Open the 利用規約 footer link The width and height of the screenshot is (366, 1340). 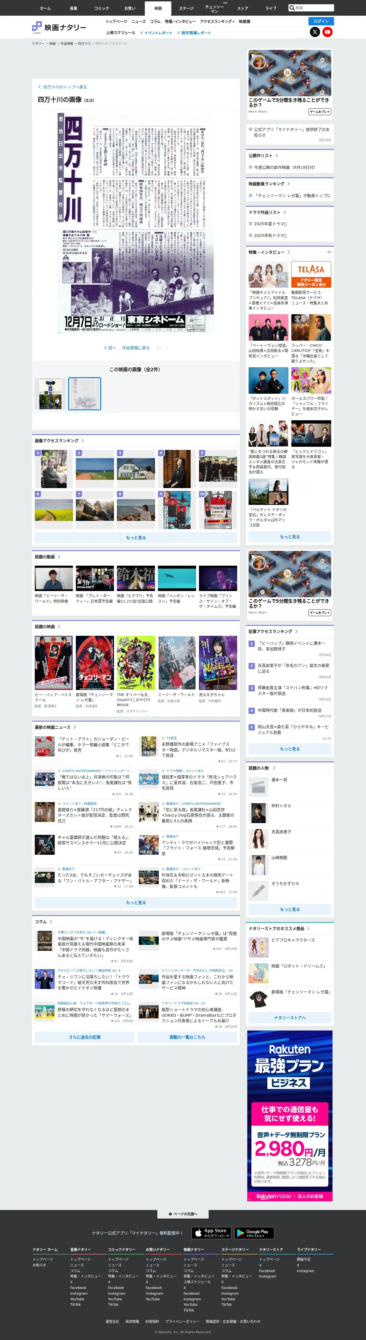tap(152, 1321)
